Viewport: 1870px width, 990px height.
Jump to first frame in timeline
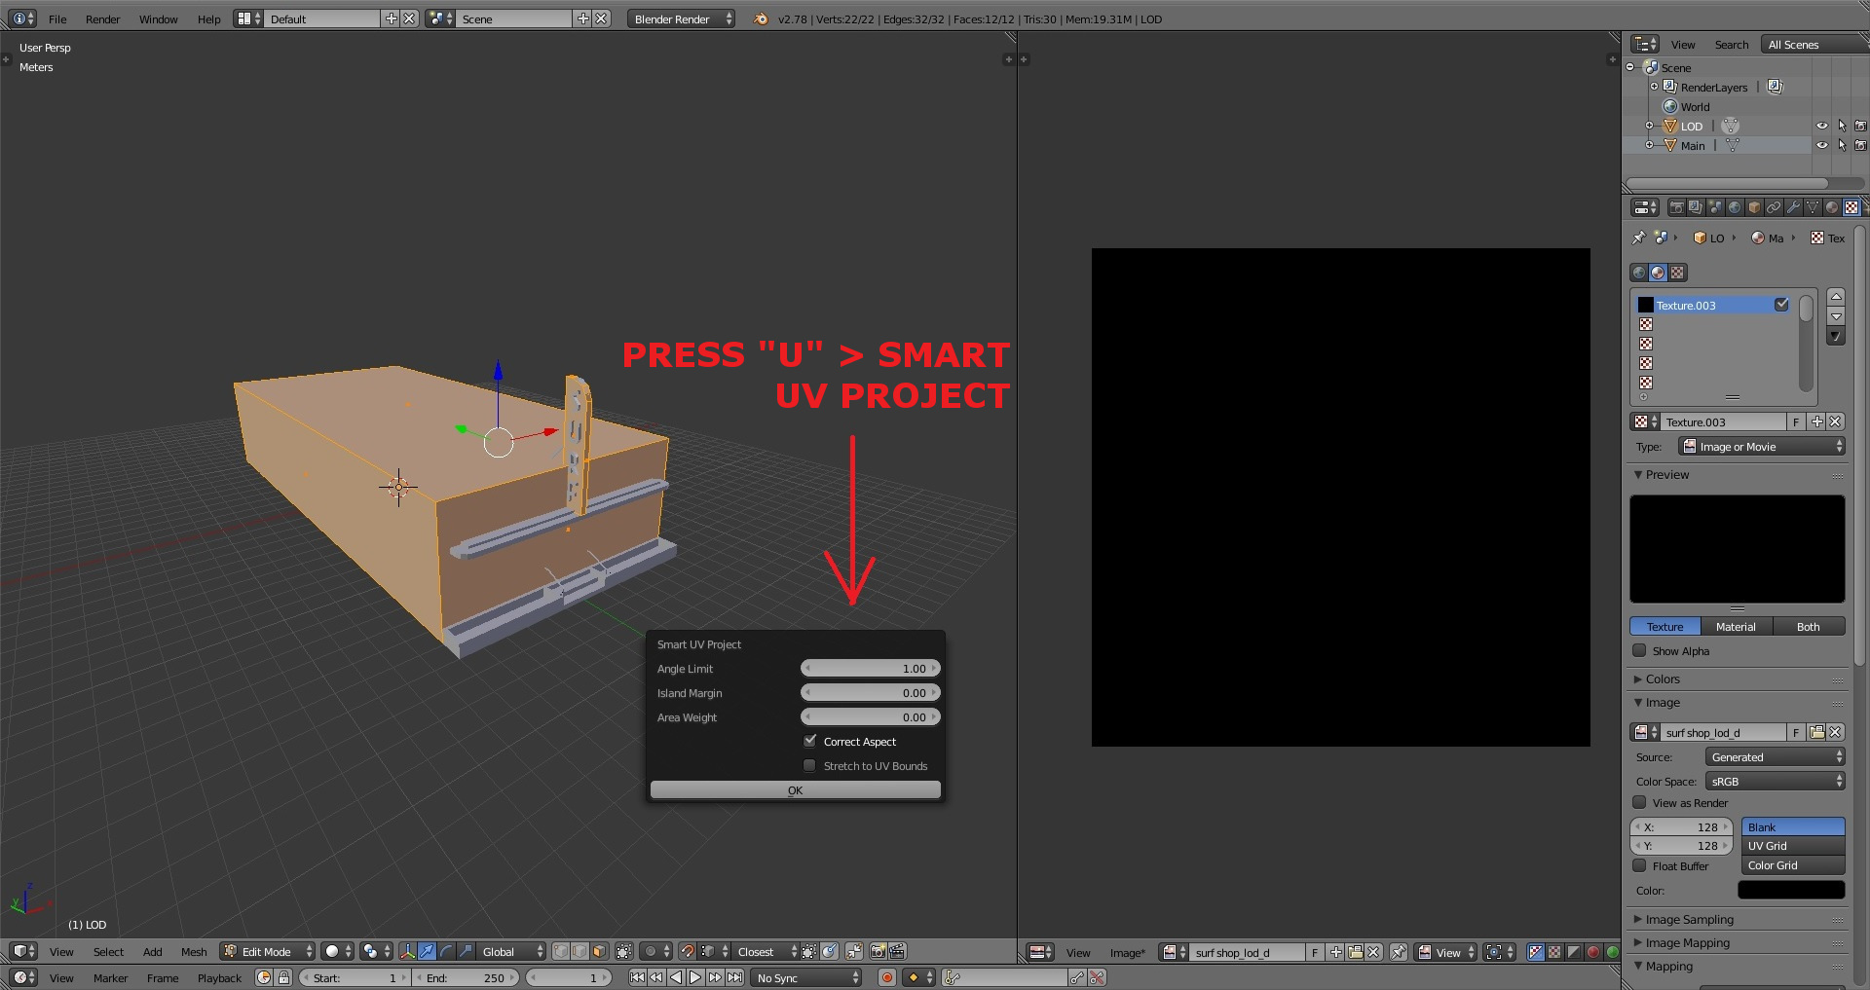(x=637, y=977)
